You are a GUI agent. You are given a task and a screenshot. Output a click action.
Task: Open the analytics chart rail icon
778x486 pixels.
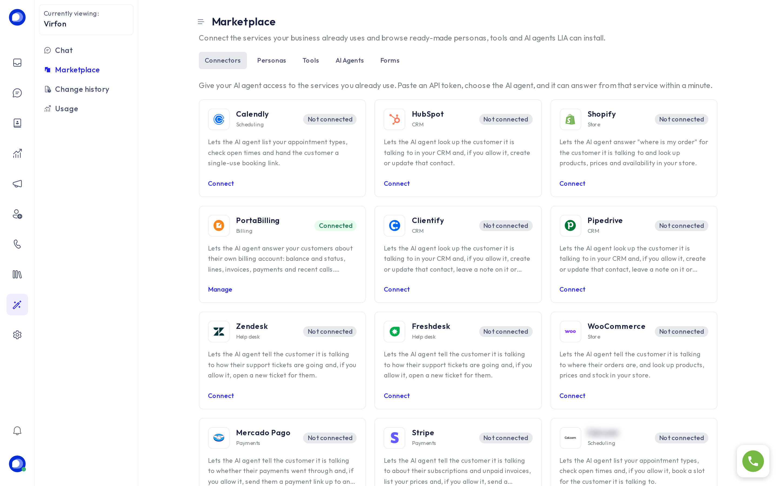pyautogui.click(x=17, y=153)
